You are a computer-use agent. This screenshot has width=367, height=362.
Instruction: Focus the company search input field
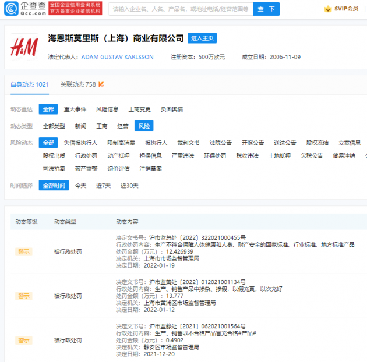(181, 9)
